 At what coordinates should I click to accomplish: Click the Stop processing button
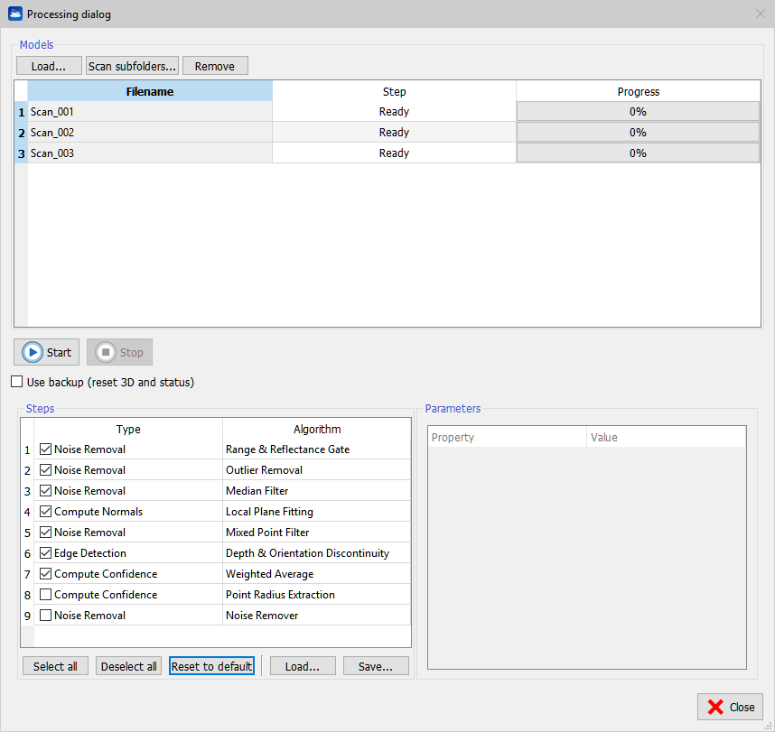coord(120,352)
